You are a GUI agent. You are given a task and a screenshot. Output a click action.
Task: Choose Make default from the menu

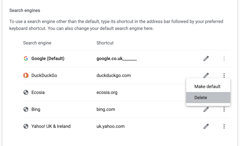pyautogui.click(x=208, y=86)
